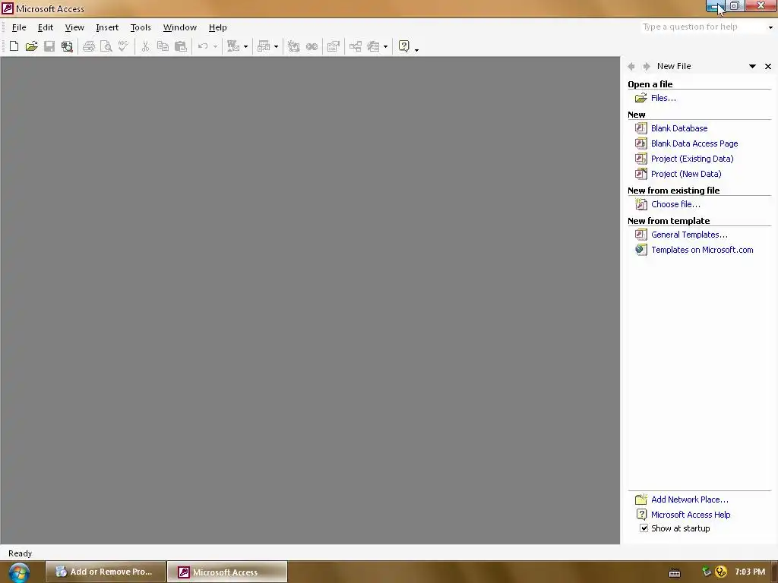Click the Save floppy disk icon
The height and width of the screenshot is (583, 778).
(49, 46)
